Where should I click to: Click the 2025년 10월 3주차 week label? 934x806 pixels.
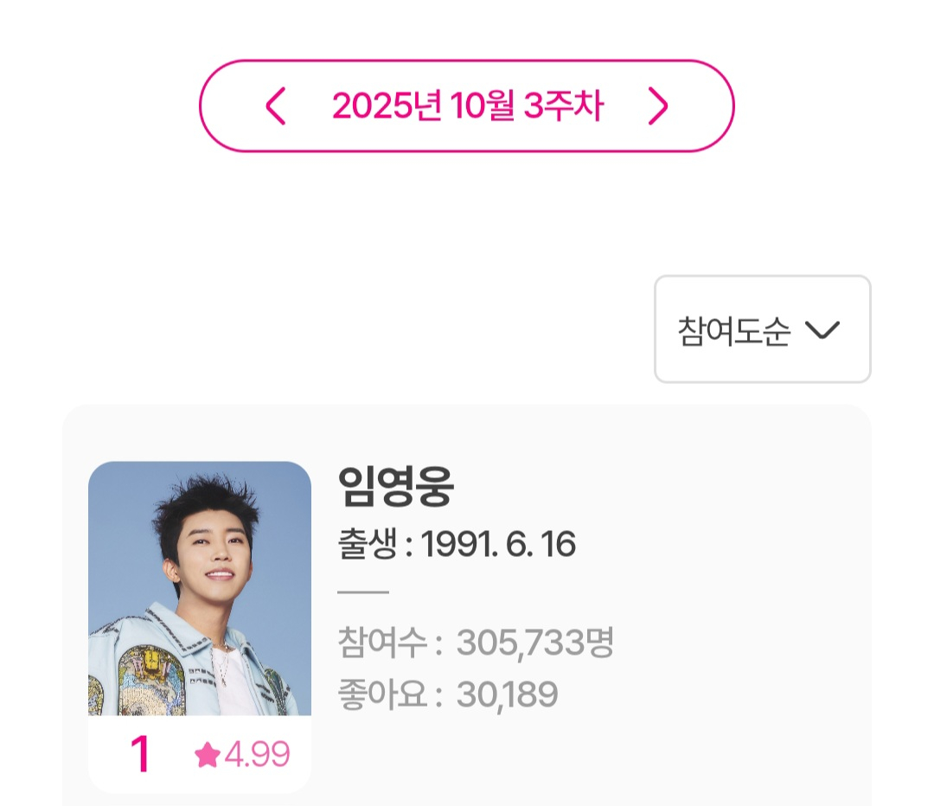tap(467, 106)
